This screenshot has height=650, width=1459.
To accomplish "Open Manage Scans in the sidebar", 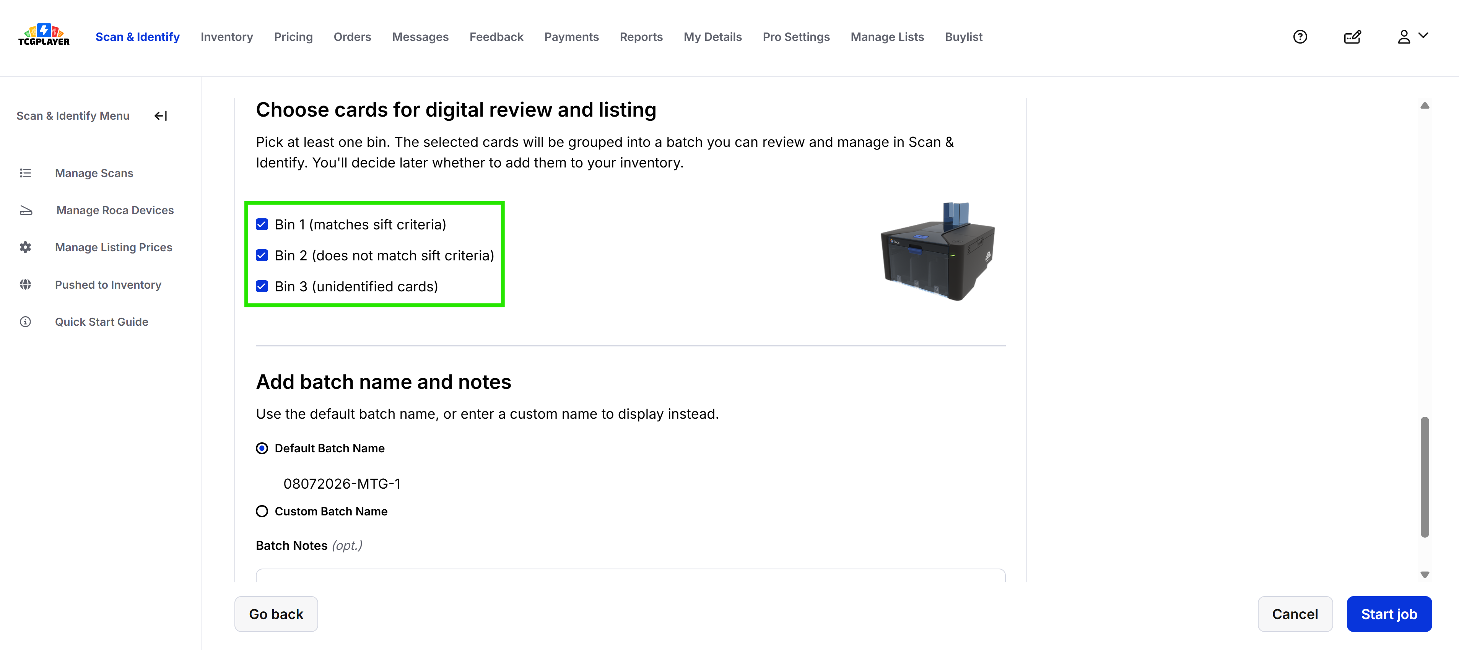I will tap(94, 173).
